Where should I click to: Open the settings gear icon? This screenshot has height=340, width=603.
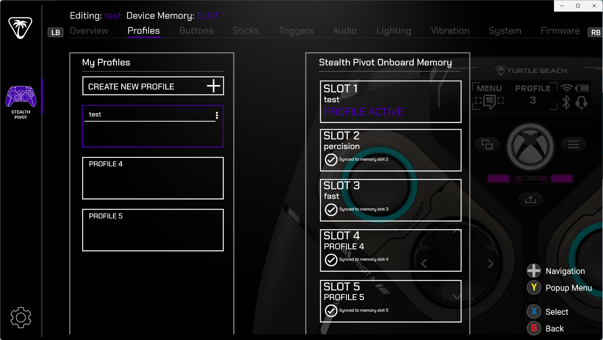[x=21, y=317]
